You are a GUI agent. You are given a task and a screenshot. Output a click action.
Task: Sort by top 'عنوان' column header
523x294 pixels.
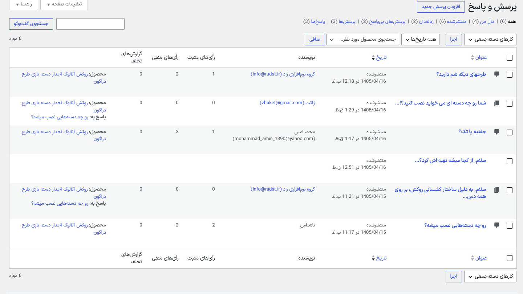(481, 57)
